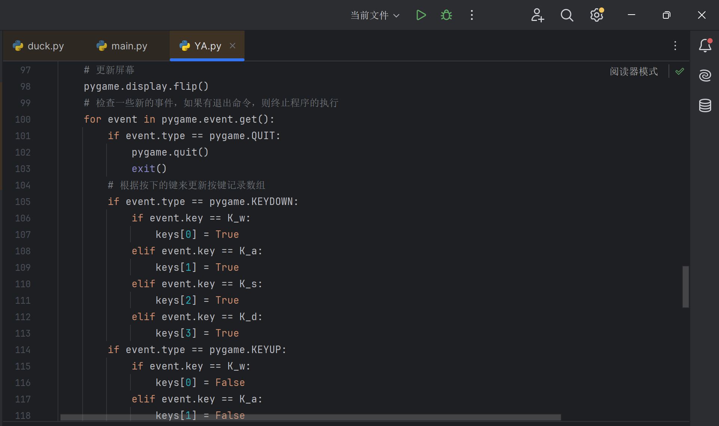Click on 'pygame.KEYUP' text
This screenshot has height=426, width=719.
245,350
